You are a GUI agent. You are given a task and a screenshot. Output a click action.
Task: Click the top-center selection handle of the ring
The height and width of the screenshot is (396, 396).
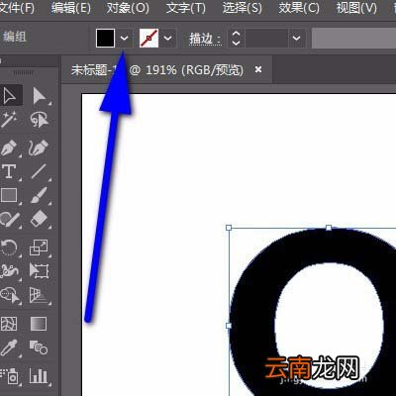click(x=329, y=228)
